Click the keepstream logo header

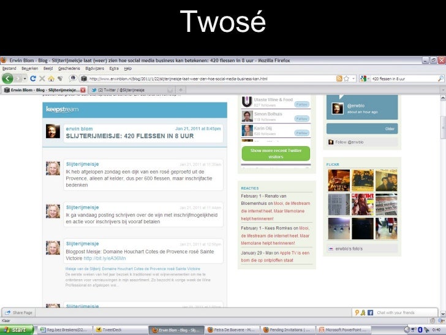click(62, 109)
